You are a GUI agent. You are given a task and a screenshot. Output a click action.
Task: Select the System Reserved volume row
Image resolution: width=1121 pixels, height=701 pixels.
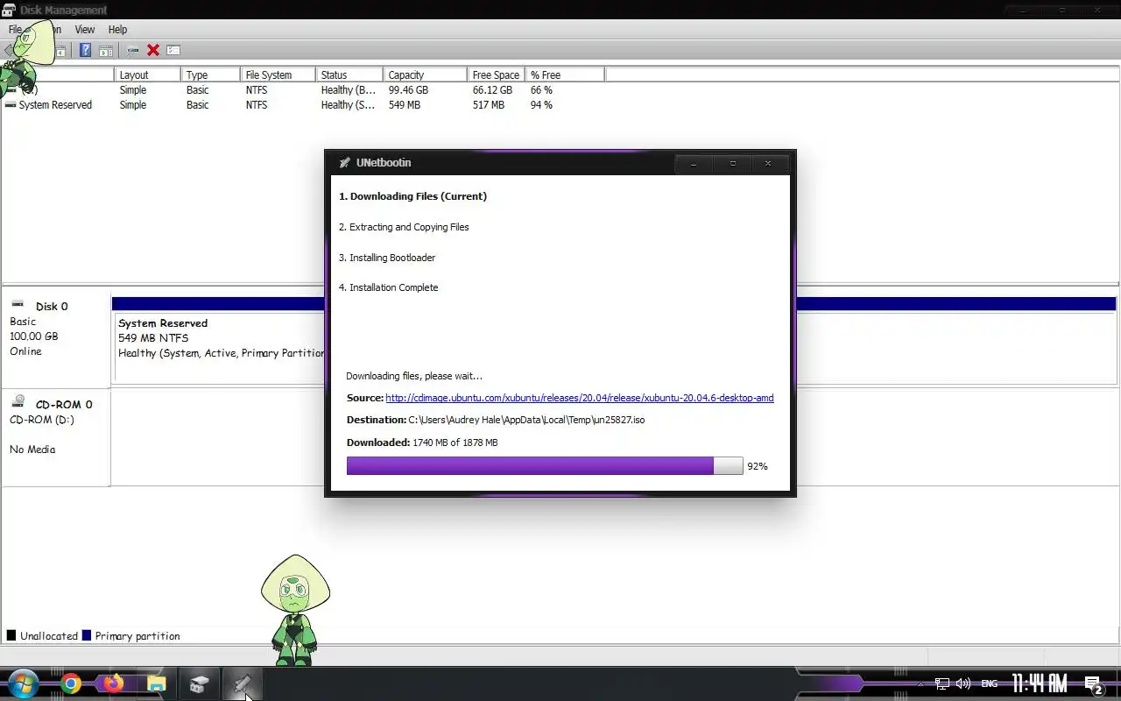[302, 105]
